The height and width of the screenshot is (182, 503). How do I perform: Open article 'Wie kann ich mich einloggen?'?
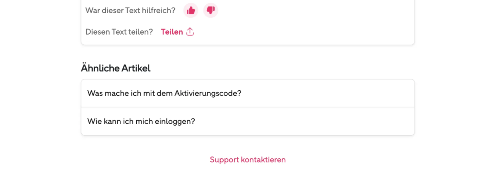coord(248,121)
